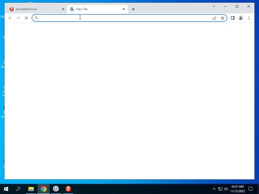Select the New Tab tab
Screen dimensions: 259x194
97,9
